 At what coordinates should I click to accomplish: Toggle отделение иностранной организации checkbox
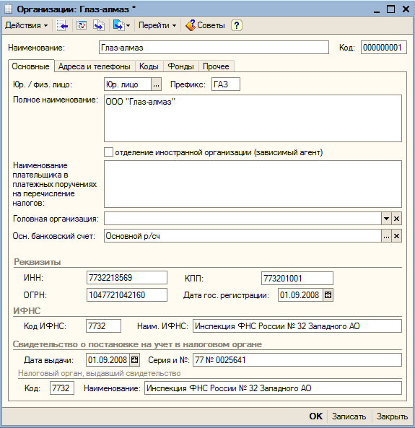click(x=108, y=152)
